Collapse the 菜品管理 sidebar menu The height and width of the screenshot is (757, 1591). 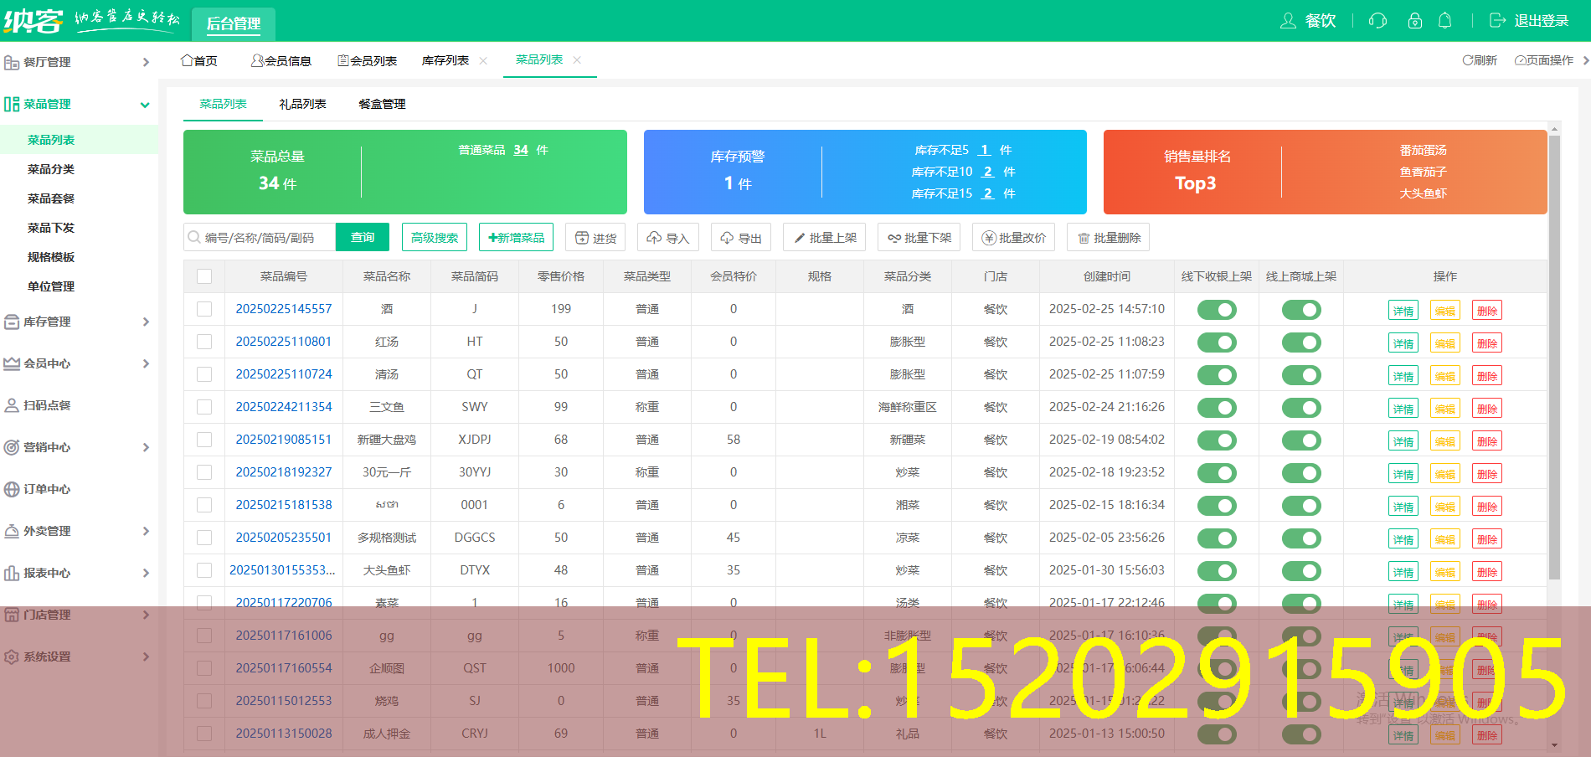tap(80, 104)
